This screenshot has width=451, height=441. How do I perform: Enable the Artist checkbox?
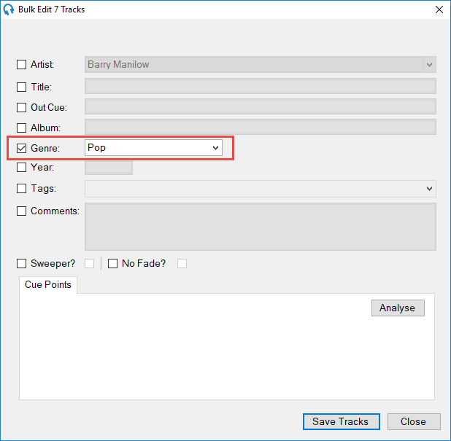pos(22,65)
